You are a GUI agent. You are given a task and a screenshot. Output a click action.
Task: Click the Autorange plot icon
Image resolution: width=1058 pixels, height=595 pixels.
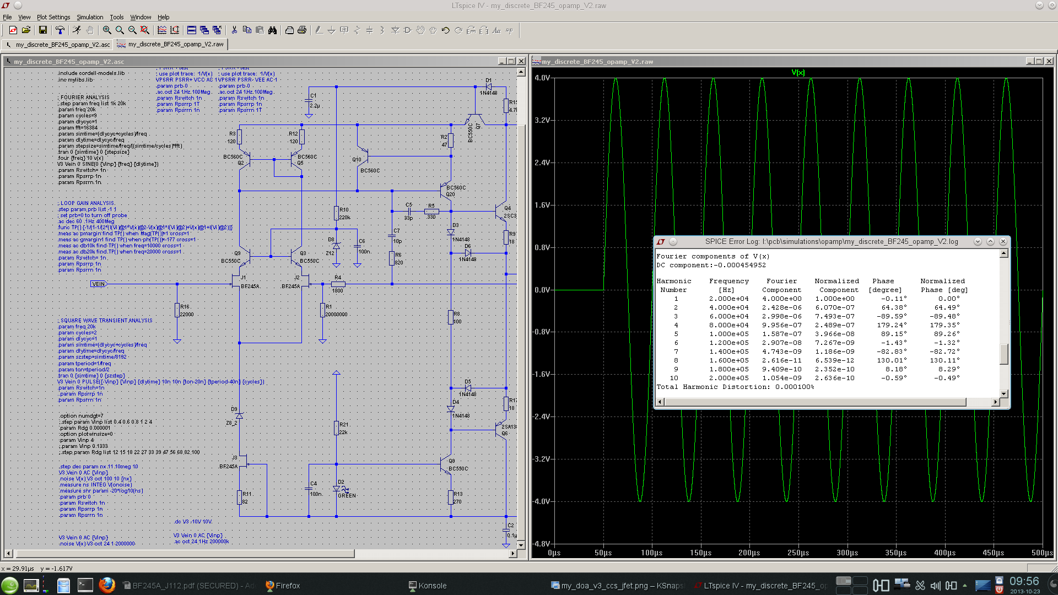pyautogui.click(x=175, y=30)
